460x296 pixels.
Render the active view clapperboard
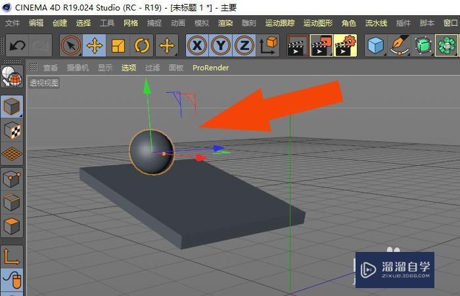(298, 46)
